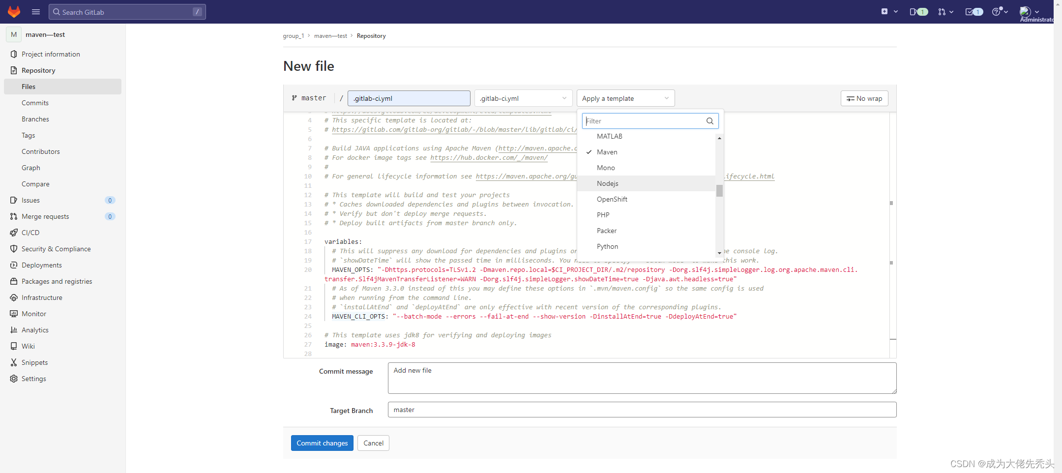Click the Security & Compliance shield icon
This screenshot has width=1062, height=473.
pos(14,249)
